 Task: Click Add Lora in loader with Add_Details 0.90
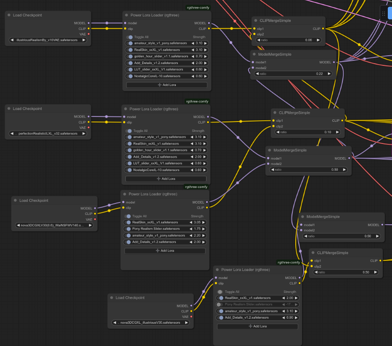(257, 326)
